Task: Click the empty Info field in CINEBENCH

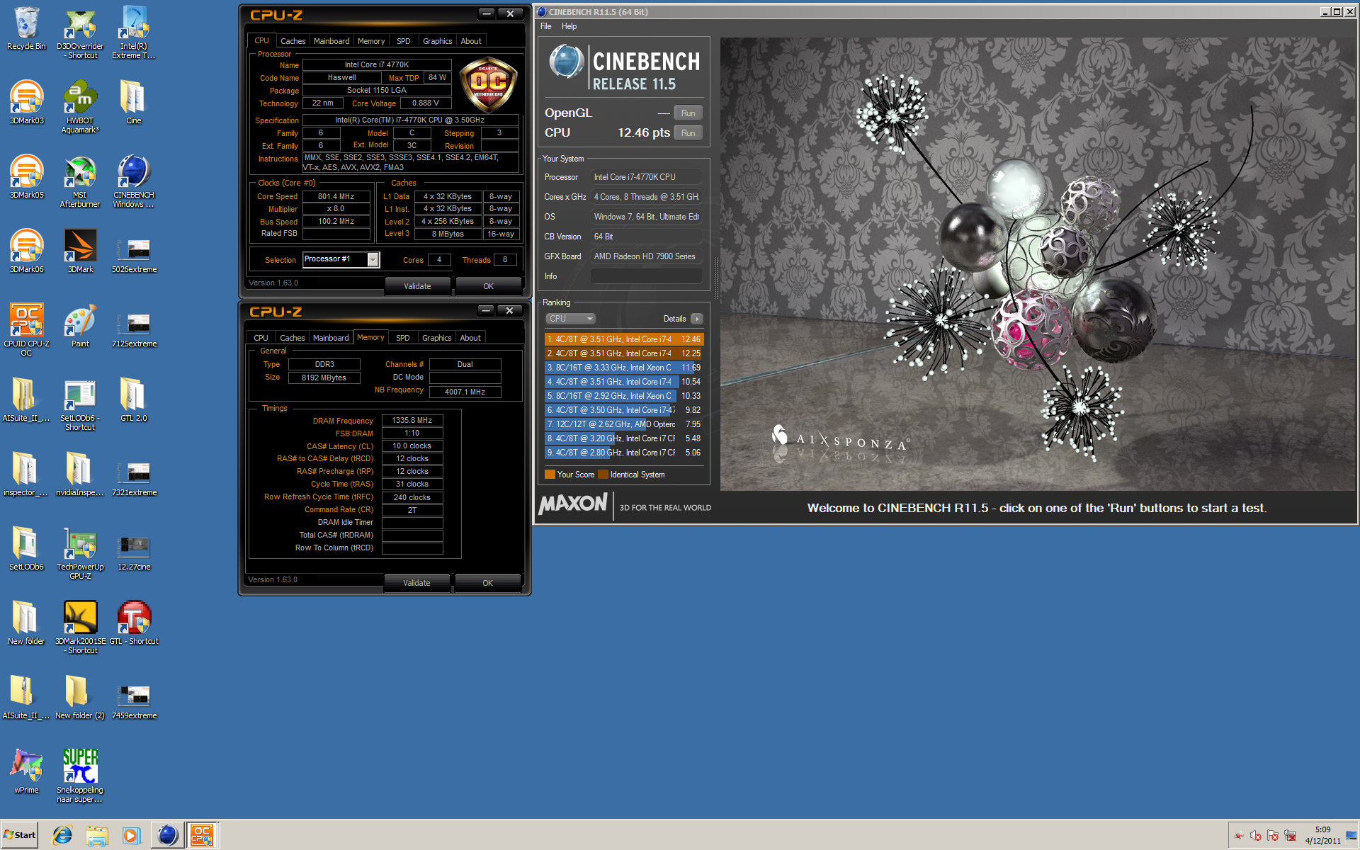Action: point(647,276)
